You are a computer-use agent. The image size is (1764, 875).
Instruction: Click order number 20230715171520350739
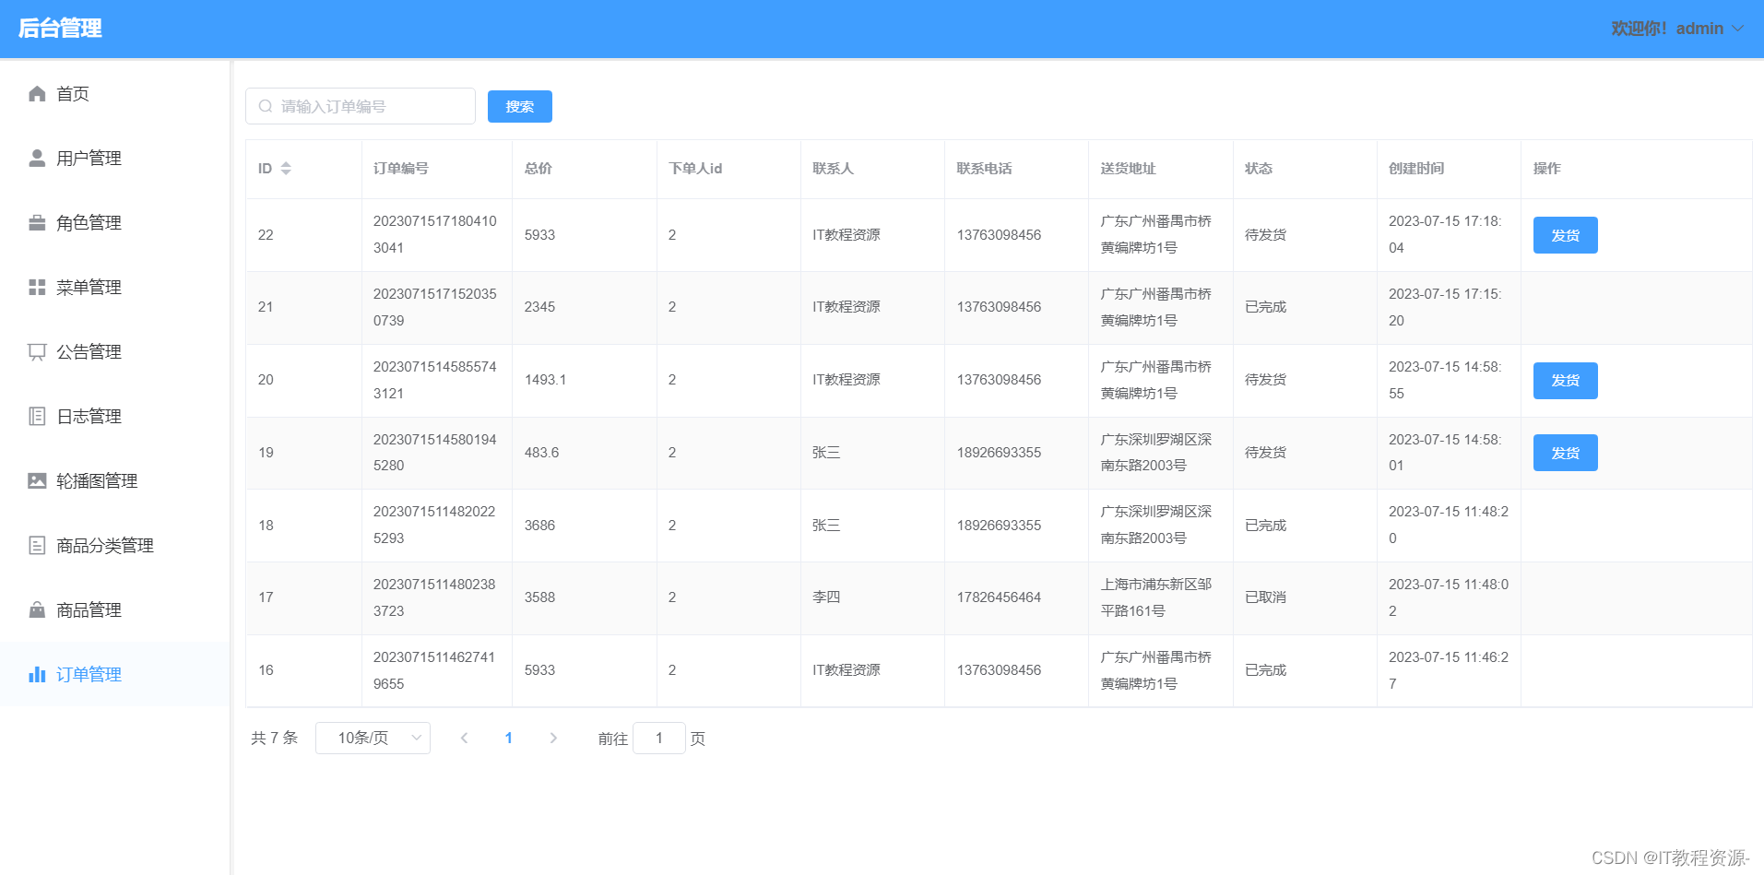click(435, 307)
